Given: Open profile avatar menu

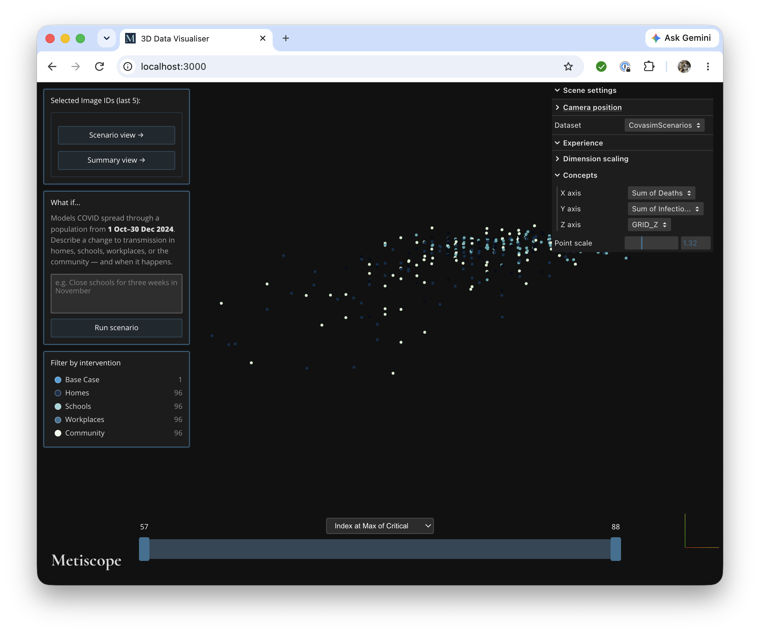Looking at the screenshot, I should click(x=684, y=66).
